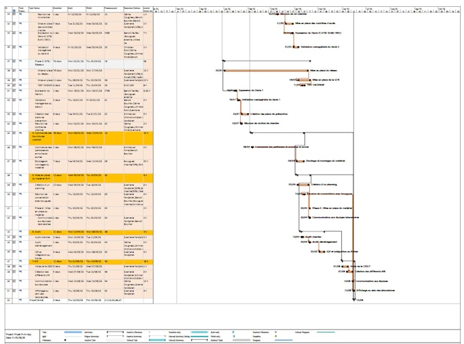Click task mode icon in the 7. A/R row
The image size is (464, 344).
click(20, 261)
